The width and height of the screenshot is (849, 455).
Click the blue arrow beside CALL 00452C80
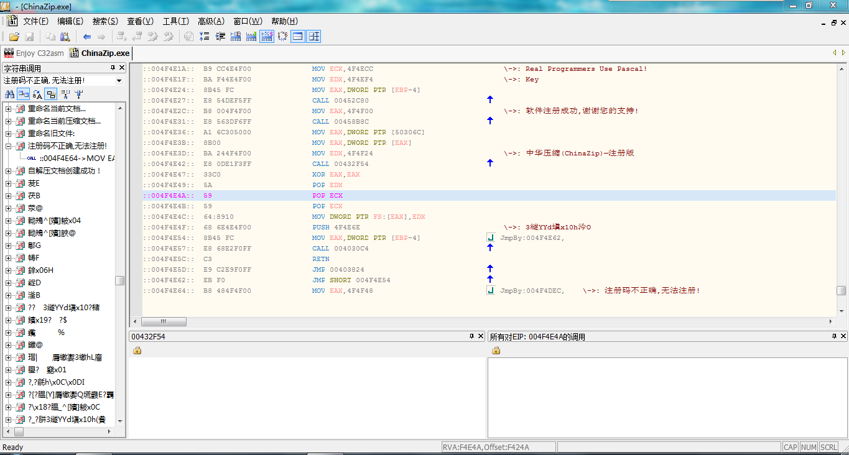(490, 99)
